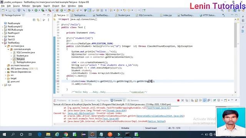Click the Last Edit Location arrow icon
The width and height of the screenshot is (246, 138).
click(125, 10)
